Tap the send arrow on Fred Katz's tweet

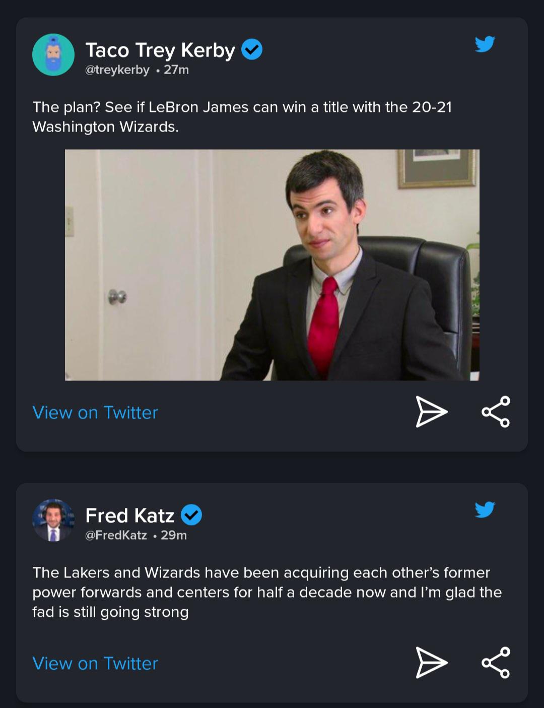tap(431, 663)
